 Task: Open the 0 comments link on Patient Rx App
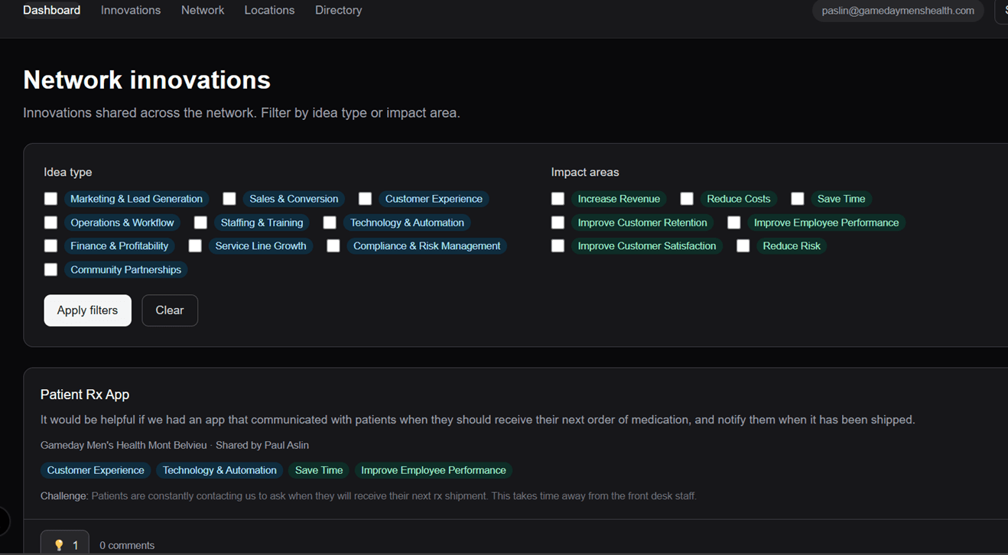click(127, 544)
